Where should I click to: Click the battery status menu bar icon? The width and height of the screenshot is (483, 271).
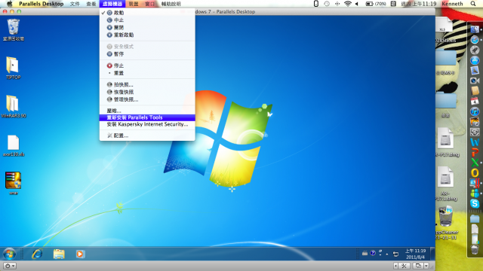pyautogui.click(x=376, y=4)
